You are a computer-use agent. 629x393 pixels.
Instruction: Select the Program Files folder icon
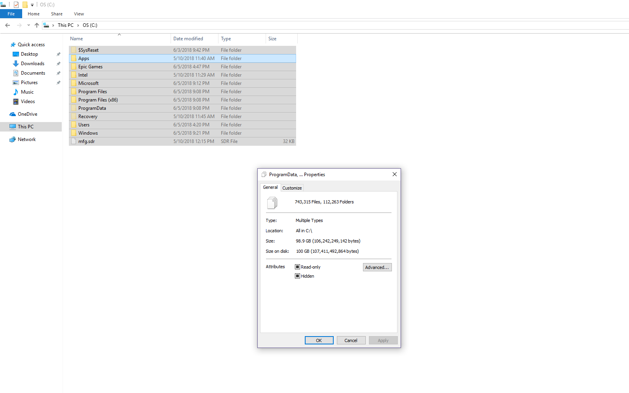point(74,92)
